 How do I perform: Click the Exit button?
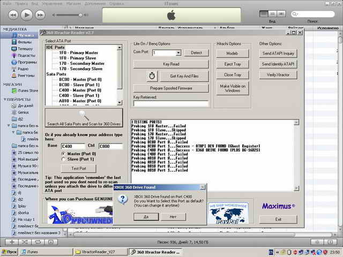tap(278, 220)
